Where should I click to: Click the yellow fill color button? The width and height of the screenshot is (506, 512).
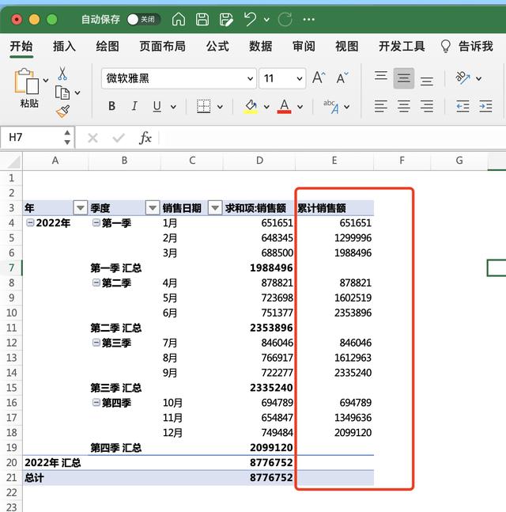coord(251,106)
